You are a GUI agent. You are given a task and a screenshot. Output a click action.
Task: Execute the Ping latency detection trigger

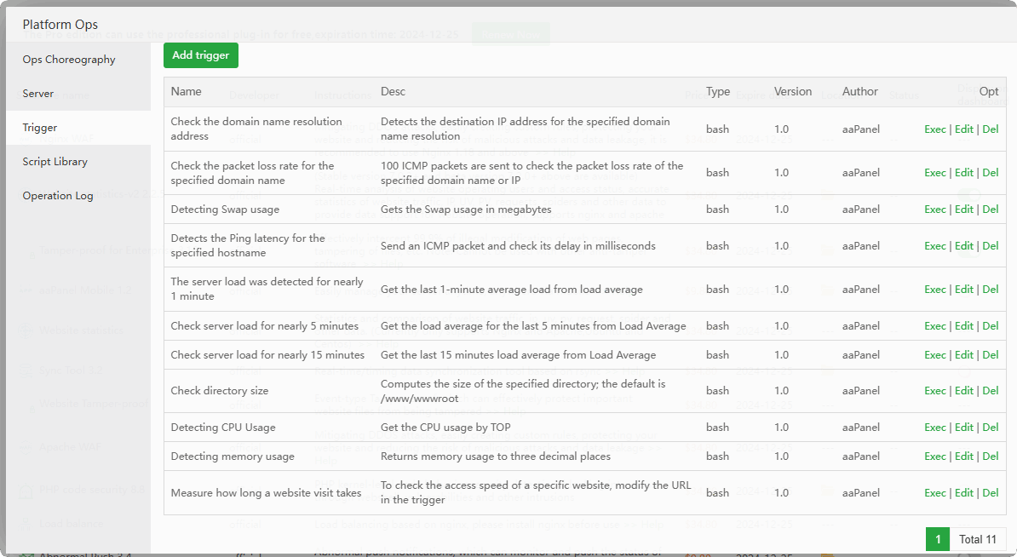point(935,246)
